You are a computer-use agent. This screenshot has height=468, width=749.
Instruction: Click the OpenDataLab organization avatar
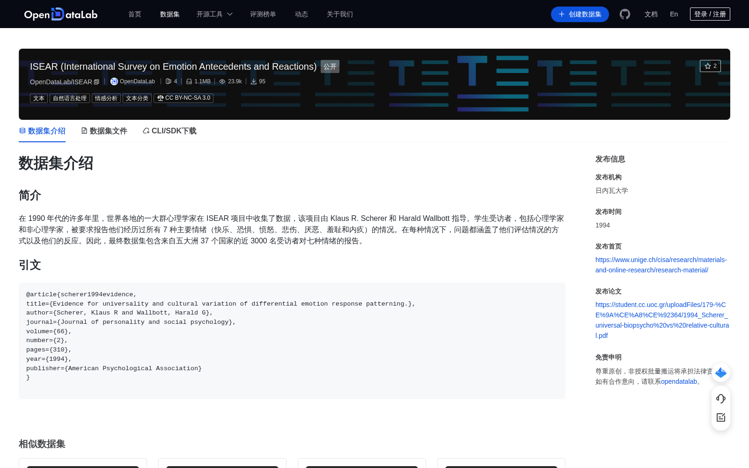point(114,81)
